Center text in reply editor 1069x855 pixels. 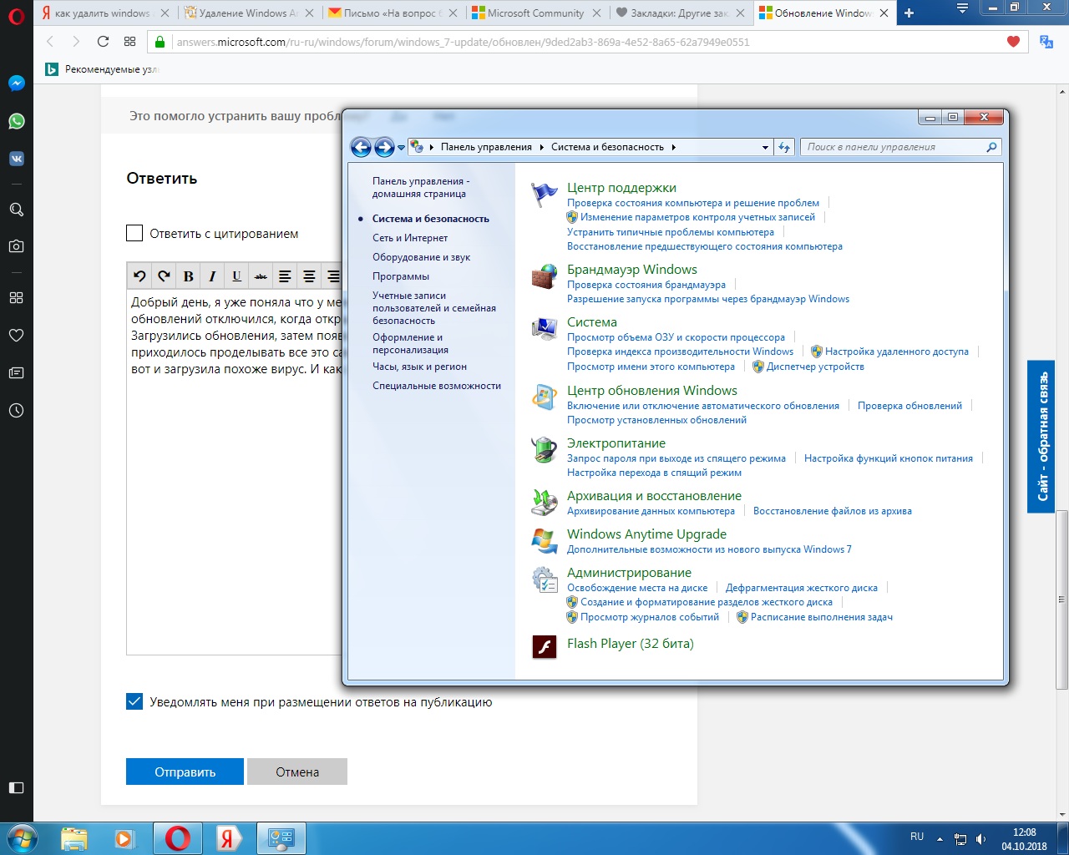pos(309,276)
